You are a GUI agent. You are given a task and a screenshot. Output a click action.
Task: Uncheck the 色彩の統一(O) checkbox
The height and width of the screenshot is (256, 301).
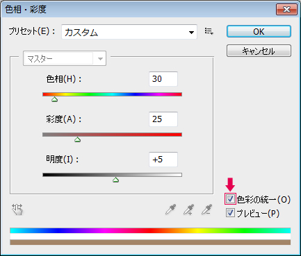click(230, 199)
